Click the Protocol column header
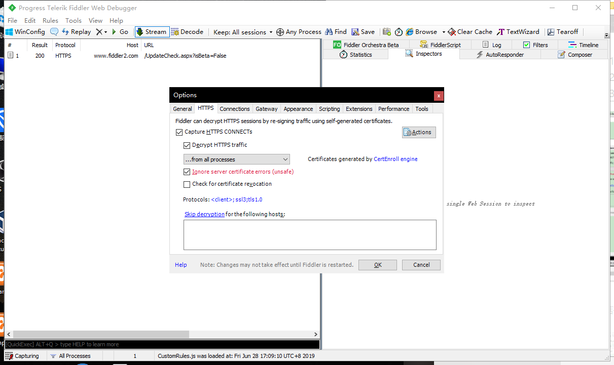Image resolution: width=614 pixels, height=365 pixels. [x=65, y=45]
